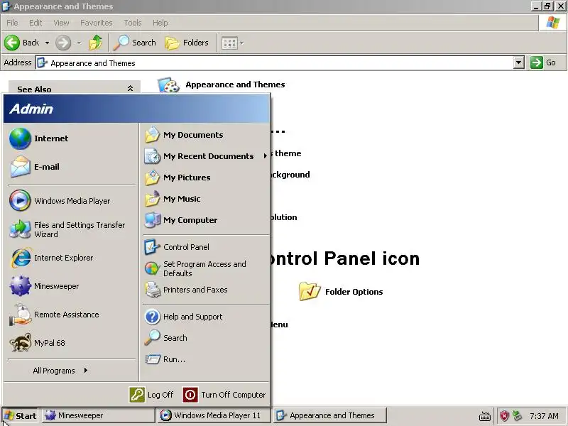This screenshot has width=568, height=426.
Task: Open Folder Options control panel icon
Action: point(341,292)
